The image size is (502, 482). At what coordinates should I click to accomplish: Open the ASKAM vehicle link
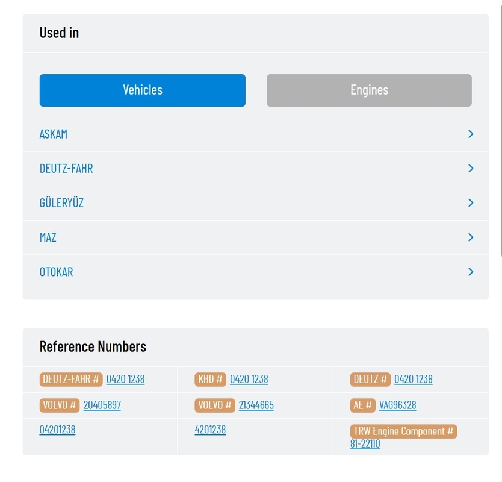pyautogui.click(x=54, y=134)
